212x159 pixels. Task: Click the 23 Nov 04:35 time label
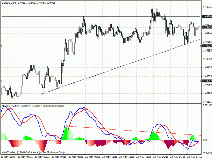(x=25, y=157)
